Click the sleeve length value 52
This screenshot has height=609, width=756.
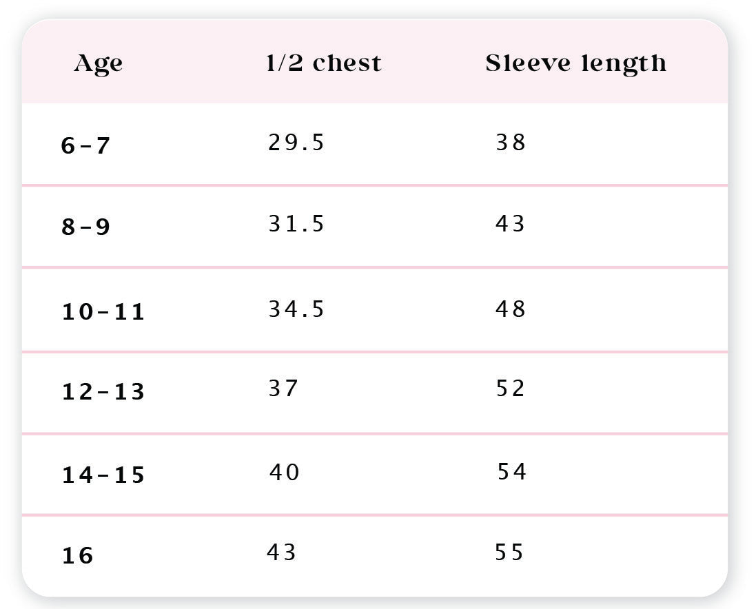coord(511,389)
